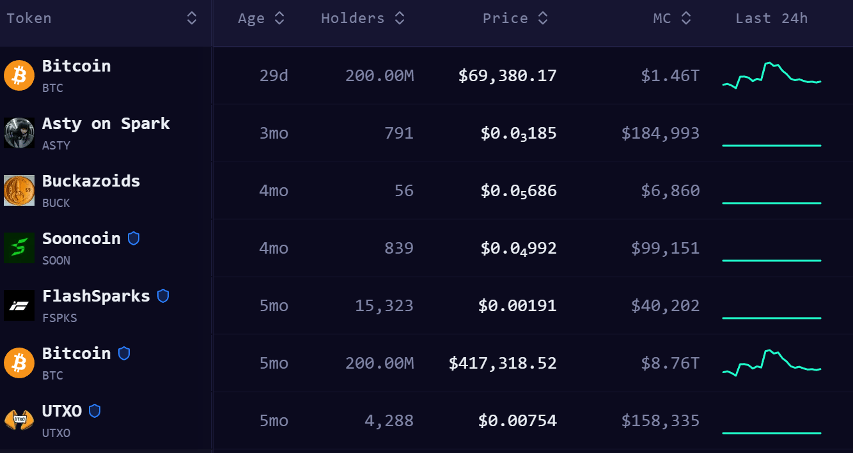The image size is (853, 453).
Task: Sort tokens by Age
Action: [279, 19]
